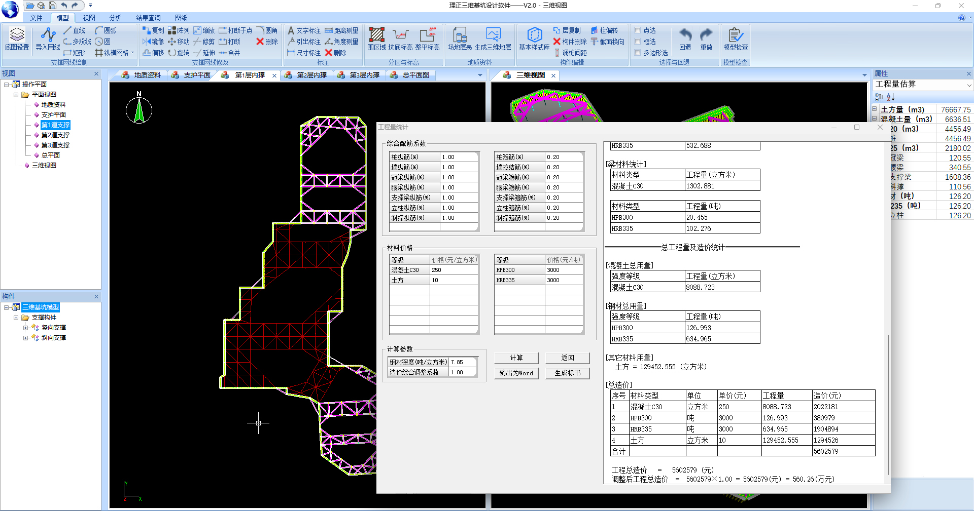Check the 多边形选 polygon select option
Viewport: 974px width, 511px height.
(x=638, y=53)
